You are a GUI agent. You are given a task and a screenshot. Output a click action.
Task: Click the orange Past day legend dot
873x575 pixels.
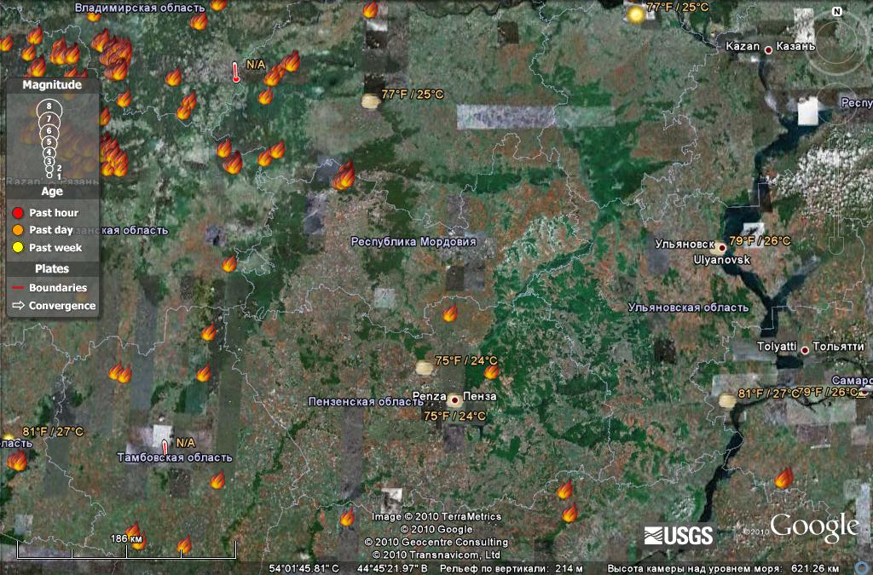(18, 230)
